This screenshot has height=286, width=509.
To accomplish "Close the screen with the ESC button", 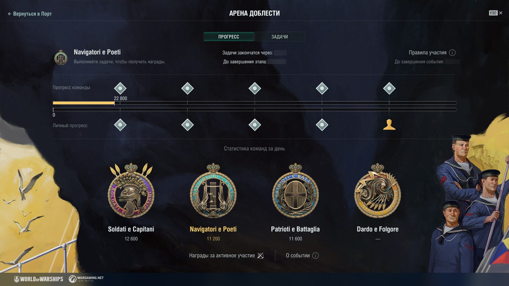I will click(x=495, y=13).
